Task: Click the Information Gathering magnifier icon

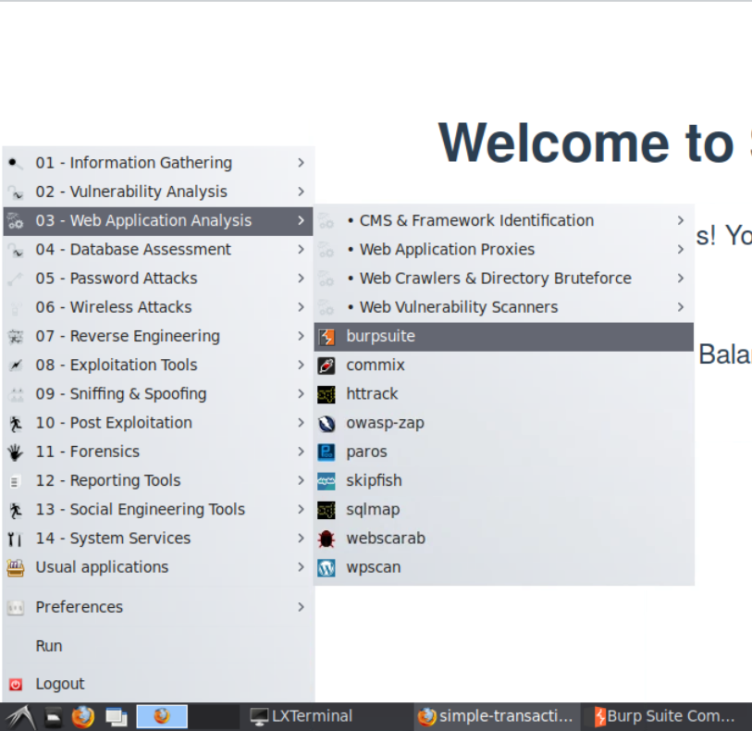Action: [x=16, y=164]
